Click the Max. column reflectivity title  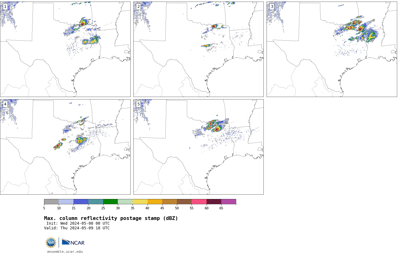pyautogui.click(x=111, y=218)
